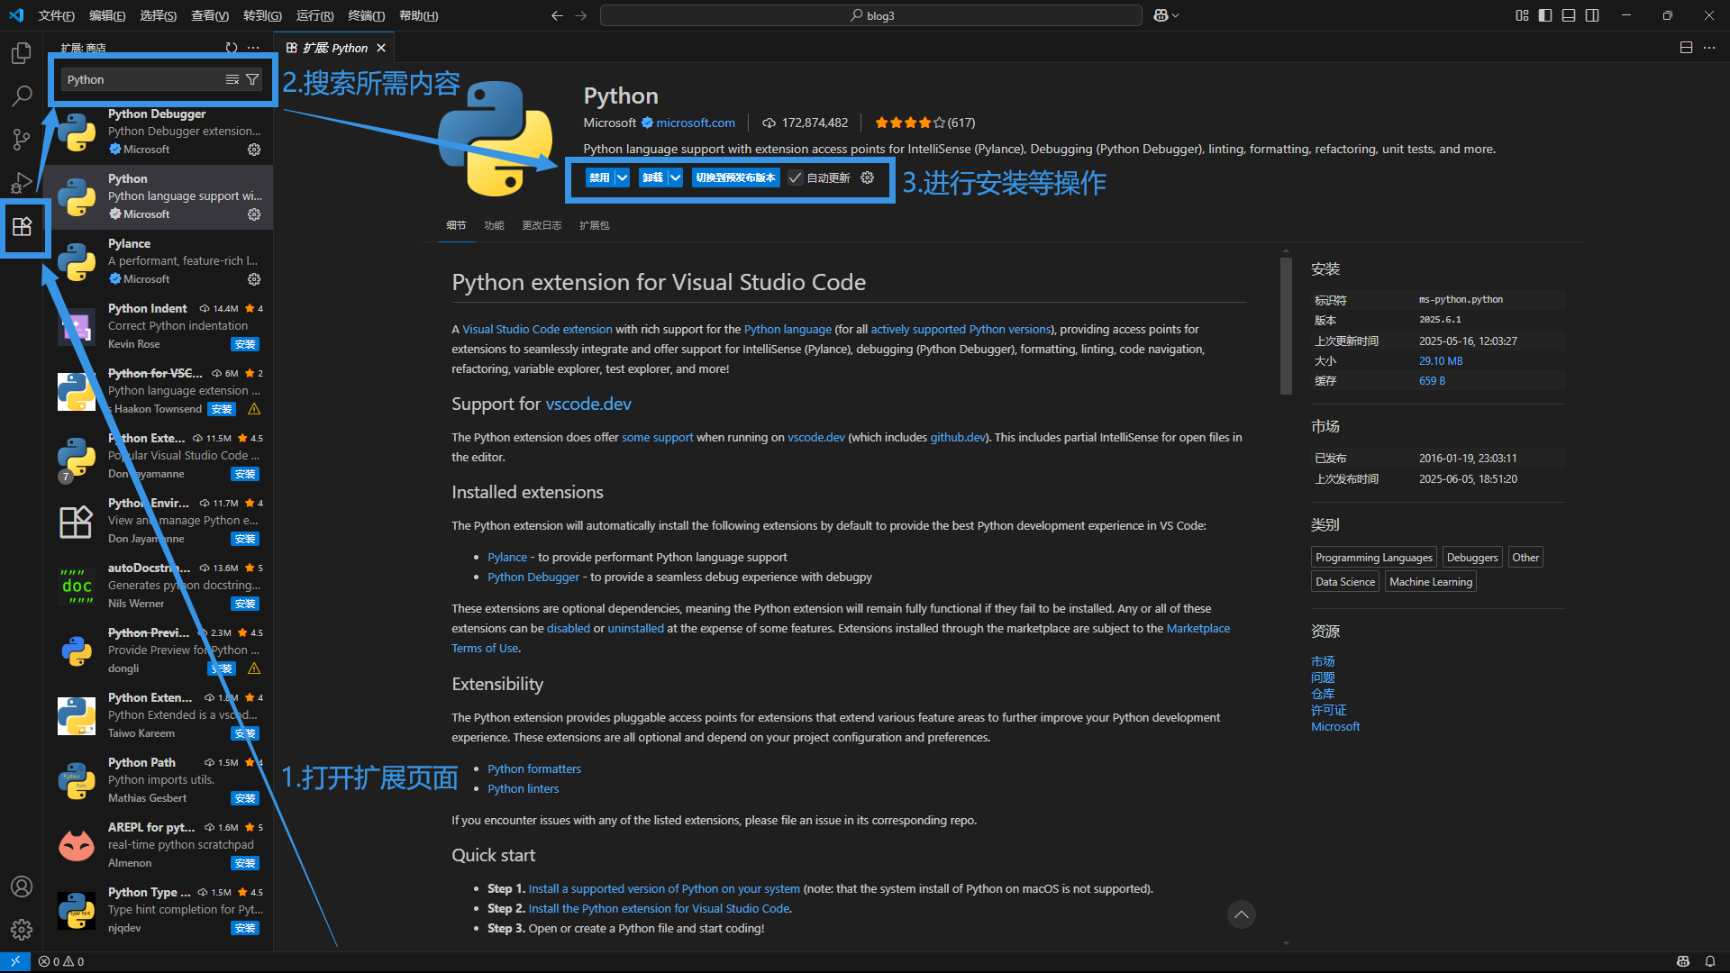The height and width of the screenshot is (973, 1730).
Task: Click the Data Science category tag
Action: click(1345, 582)
